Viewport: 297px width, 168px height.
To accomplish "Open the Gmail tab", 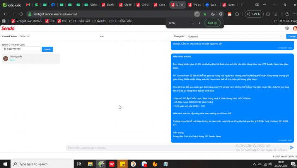I will coord(28,5).
